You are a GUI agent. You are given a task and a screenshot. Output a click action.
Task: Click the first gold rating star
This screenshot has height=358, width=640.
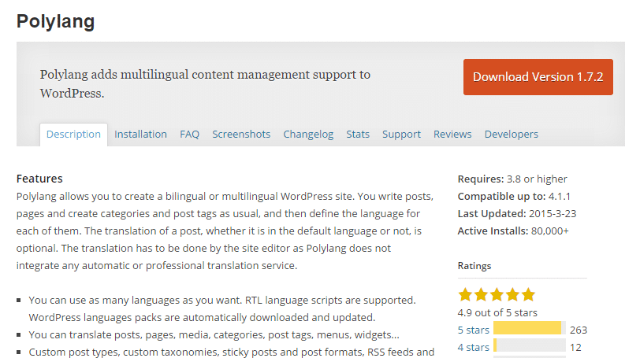pyautogui.click(x=465, y=295)
